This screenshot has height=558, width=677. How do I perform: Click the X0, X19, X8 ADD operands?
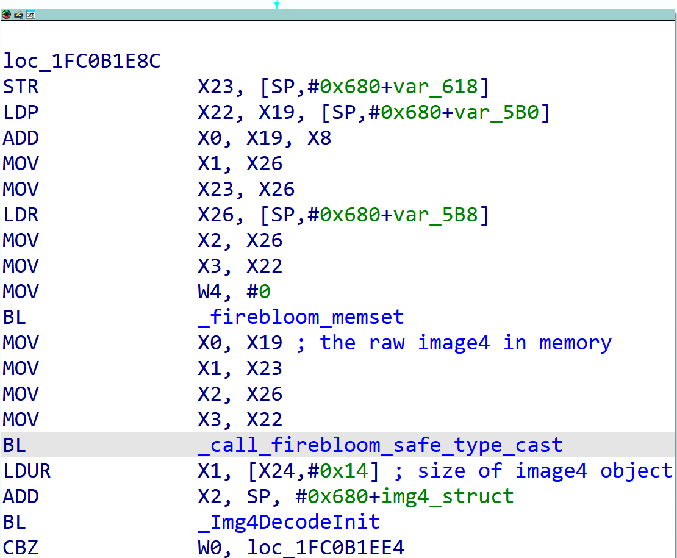click(x=264, y=138)
